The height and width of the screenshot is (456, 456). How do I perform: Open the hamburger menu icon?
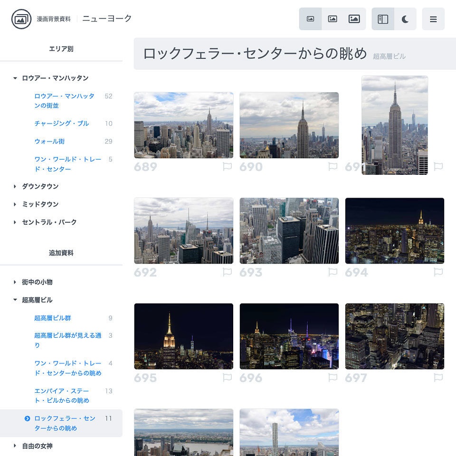click(433, 19)
